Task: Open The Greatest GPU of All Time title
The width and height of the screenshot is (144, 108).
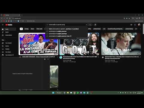Action: pos(80,58)
